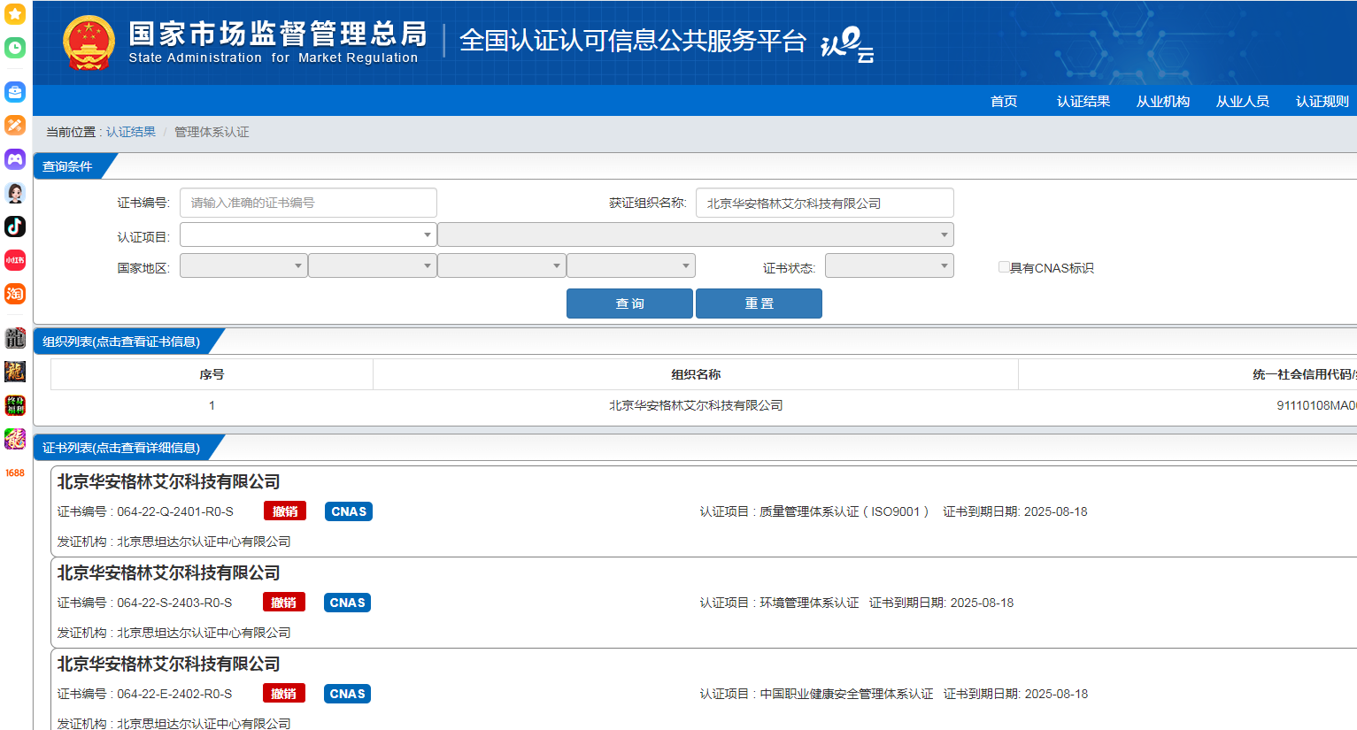
Task: Focus the 证书编号 input field
Action: (308, 203)
